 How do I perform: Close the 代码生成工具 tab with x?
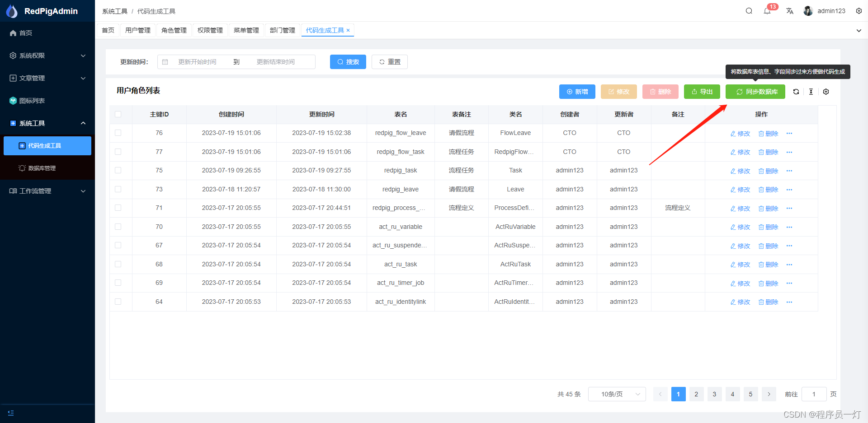tap(348, 30)
